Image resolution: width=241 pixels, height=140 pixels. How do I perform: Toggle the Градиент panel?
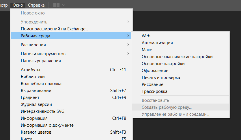[x=30, y=97]
